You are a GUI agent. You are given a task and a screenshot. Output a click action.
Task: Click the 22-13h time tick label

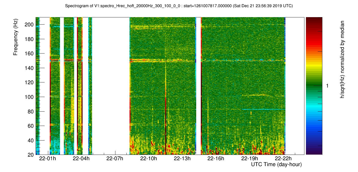tap(182, 158)
